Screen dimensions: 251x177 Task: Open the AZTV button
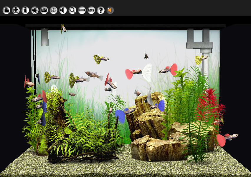click(x=91, y=11)
